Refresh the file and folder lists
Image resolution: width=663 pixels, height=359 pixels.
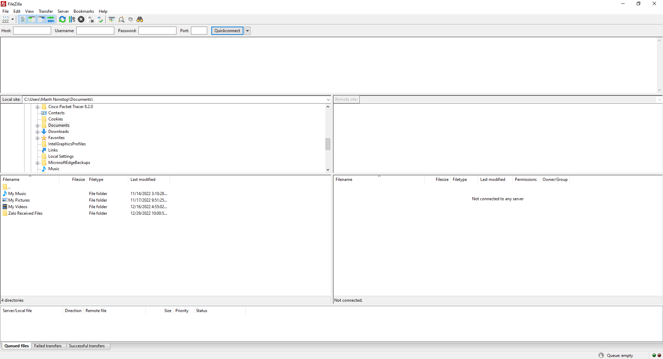pyautogui.click(x=62, y=19)
